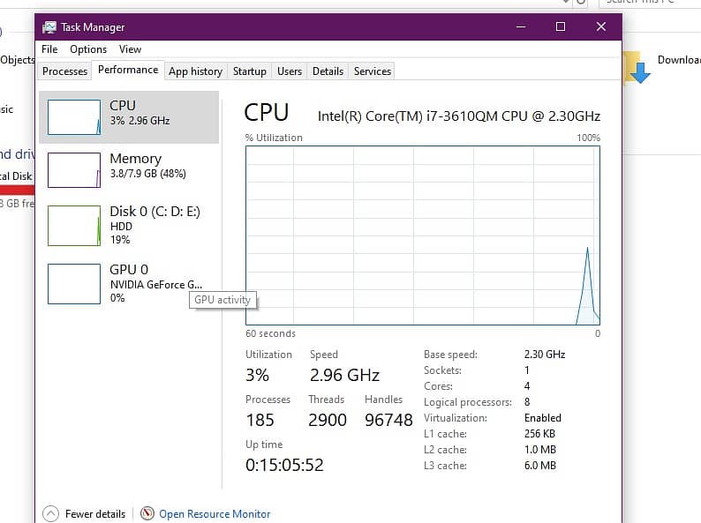Click the Task Manager title bar icon
The image size is (701, 523).
(49, 27)
